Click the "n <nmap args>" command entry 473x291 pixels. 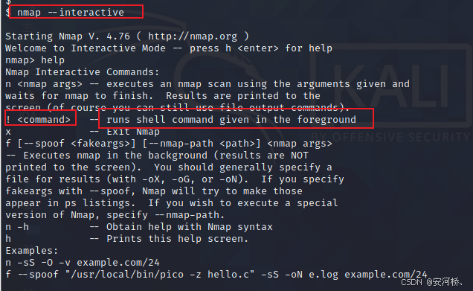click(x=44, y=84)
